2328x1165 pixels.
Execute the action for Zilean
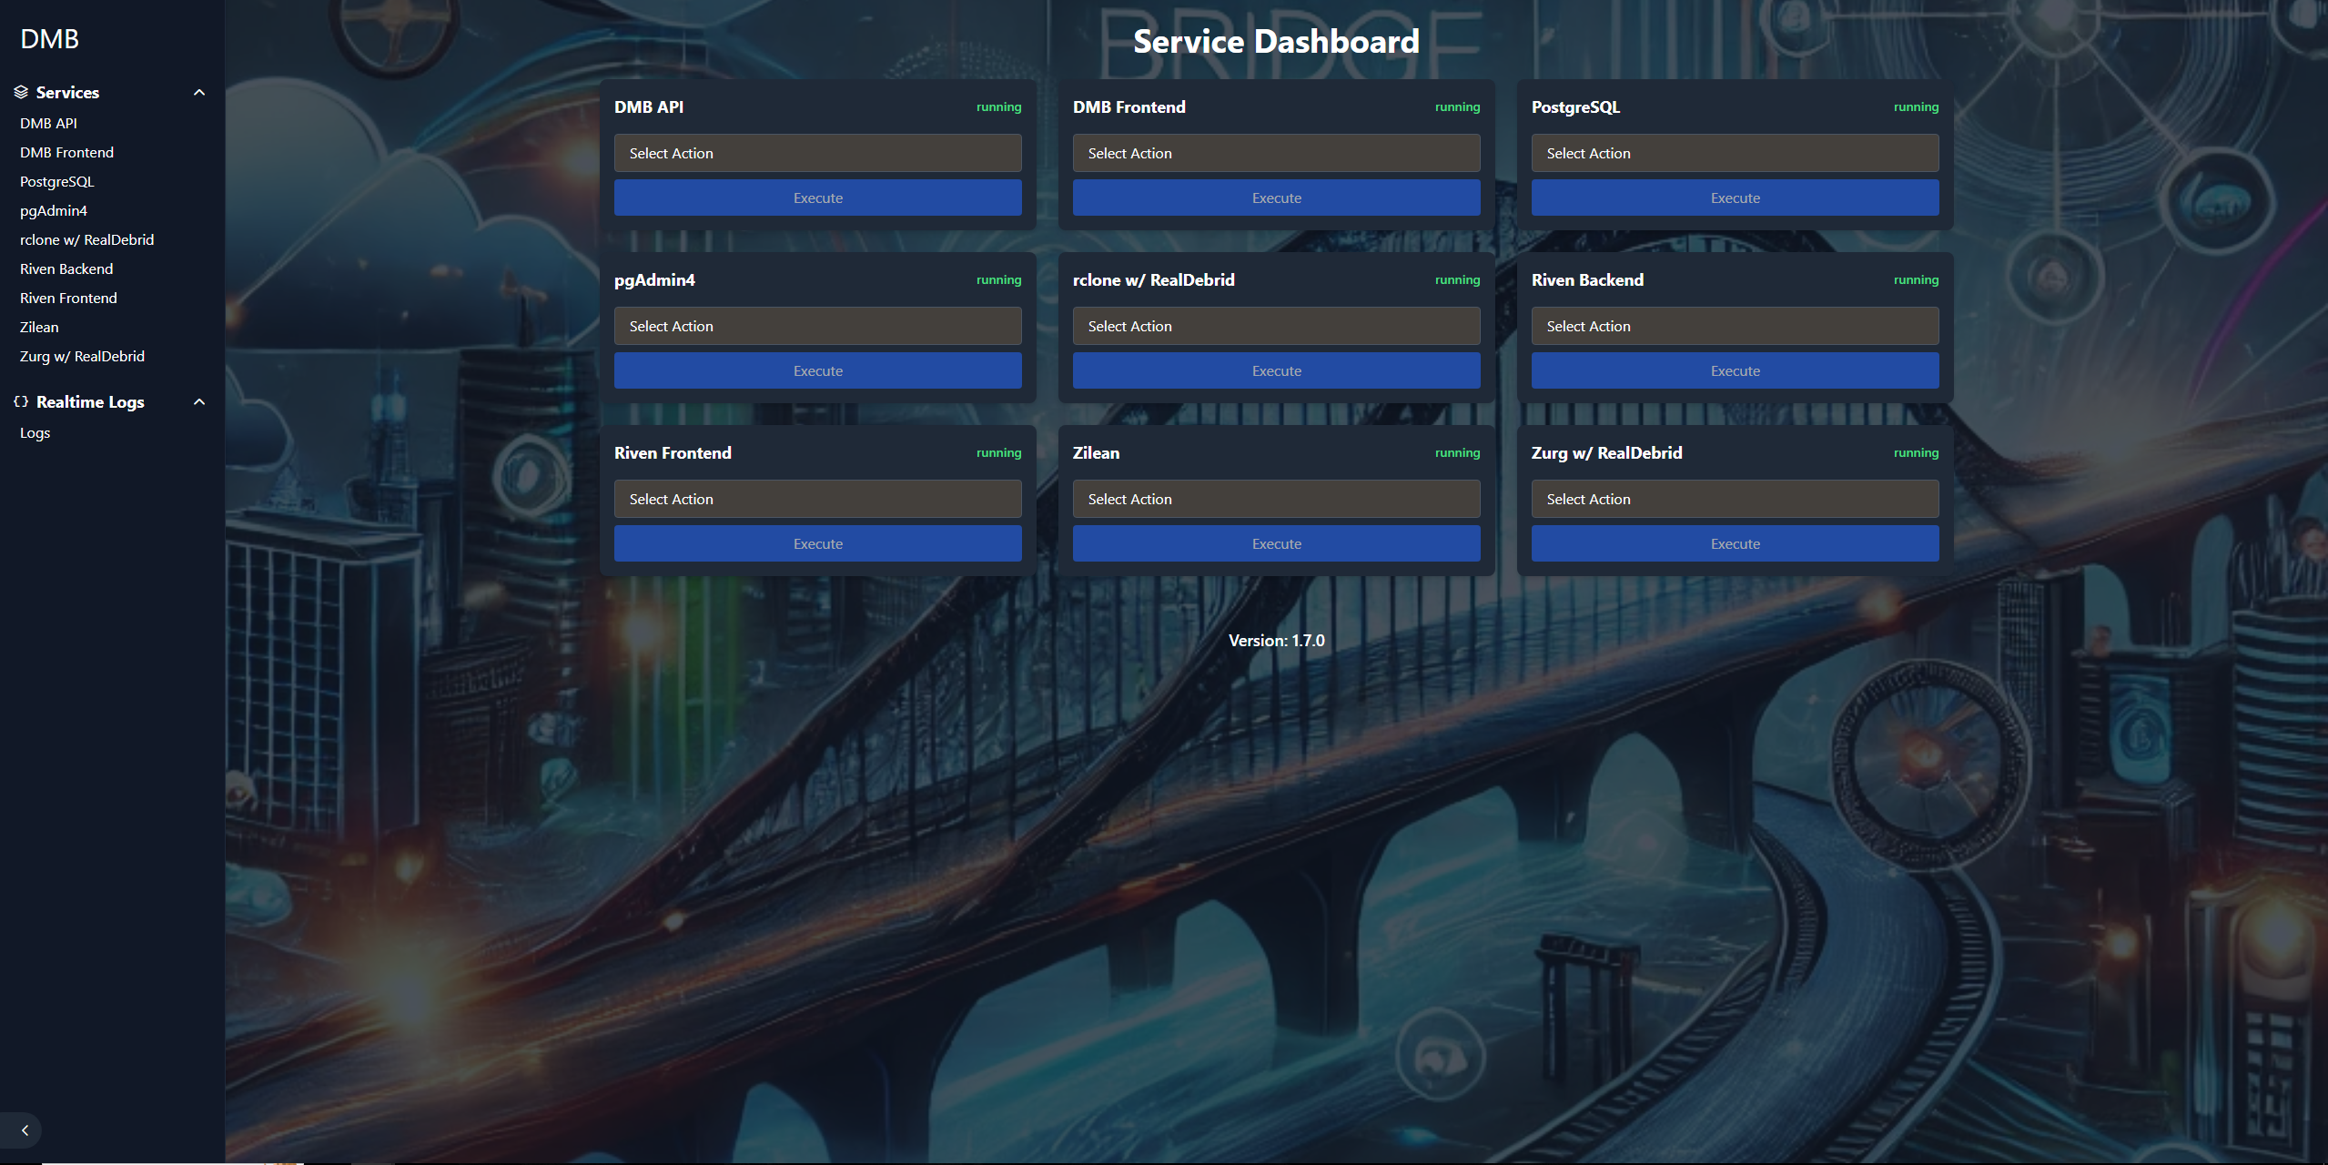[1276, 543]
